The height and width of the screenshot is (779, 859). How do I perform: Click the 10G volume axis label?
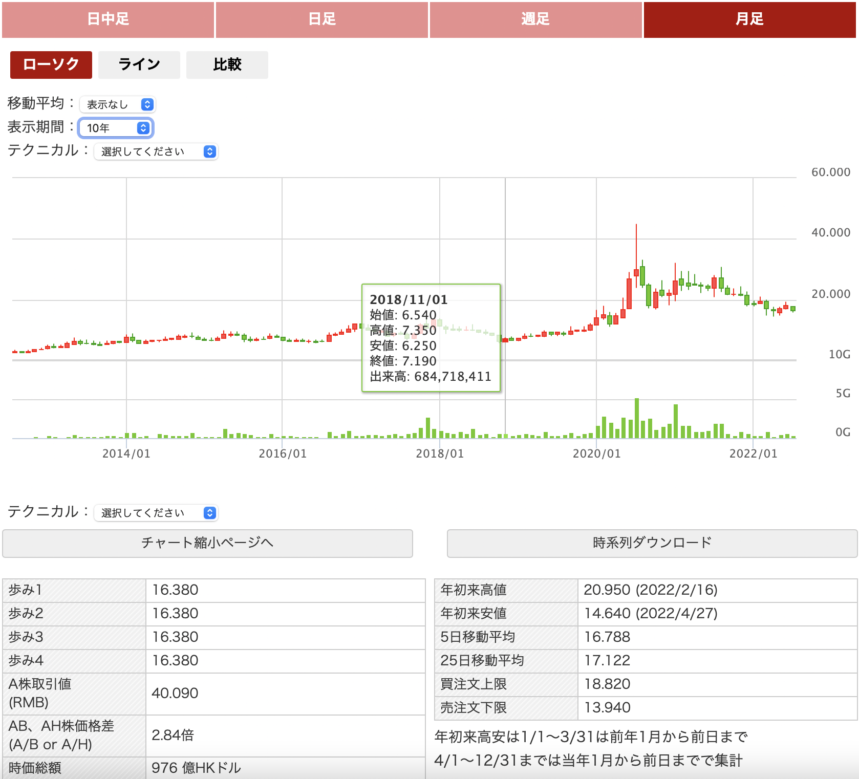[x=840, y=355]
